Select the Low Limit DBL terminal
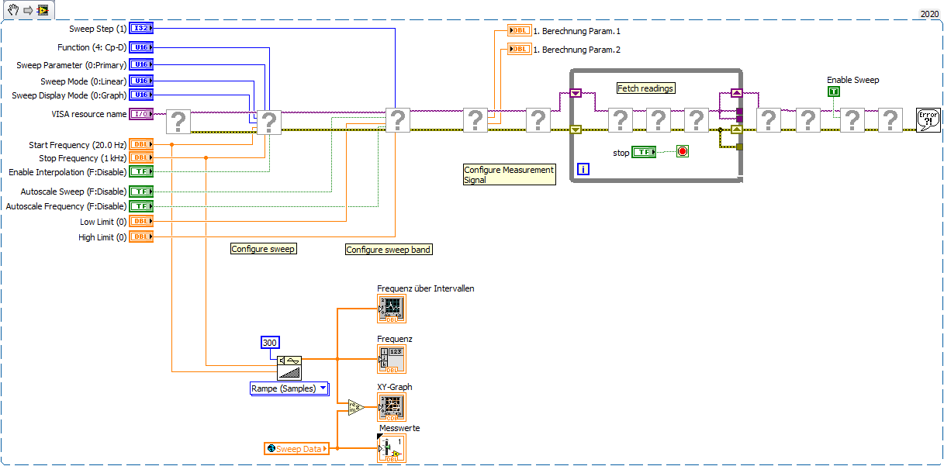This screenshot has width=944, height=466. point(141,221)
